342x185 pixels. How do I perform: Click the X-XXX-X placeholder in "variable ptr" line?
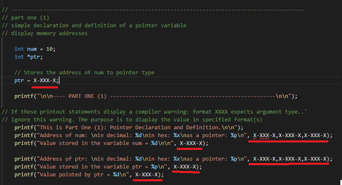tap(185, 167)
